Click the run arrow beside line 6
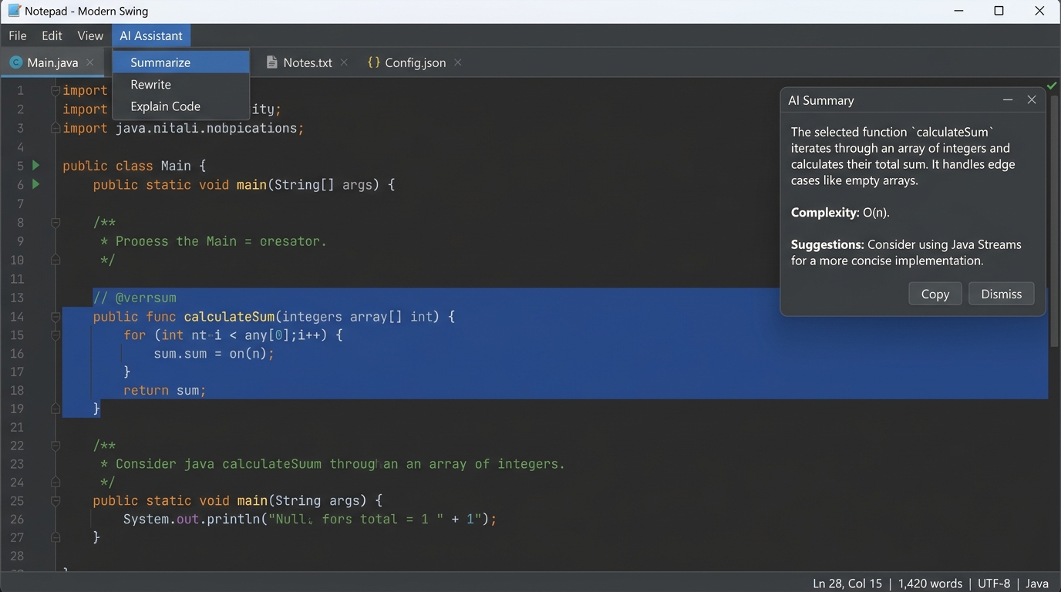 pyautogui.click(x=35, y=184)
